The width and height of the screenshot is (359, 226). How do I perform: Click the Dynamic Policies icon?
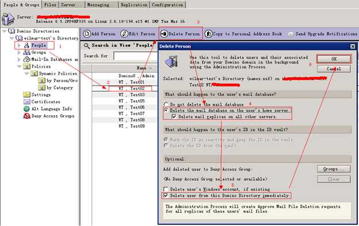(34, 73)
